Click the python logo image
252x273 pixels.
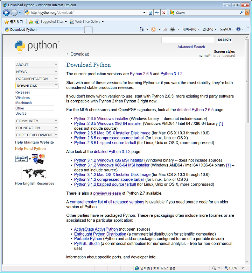[38, 46]
